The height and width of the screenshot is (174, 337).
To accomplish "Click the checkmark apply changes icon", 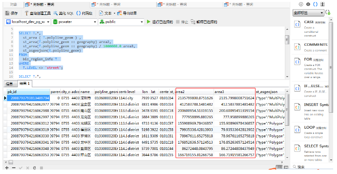I will click(x=21, y=168).
